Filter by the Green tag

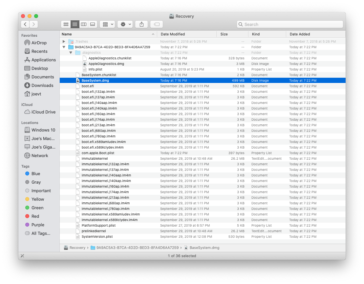[34, 208]
